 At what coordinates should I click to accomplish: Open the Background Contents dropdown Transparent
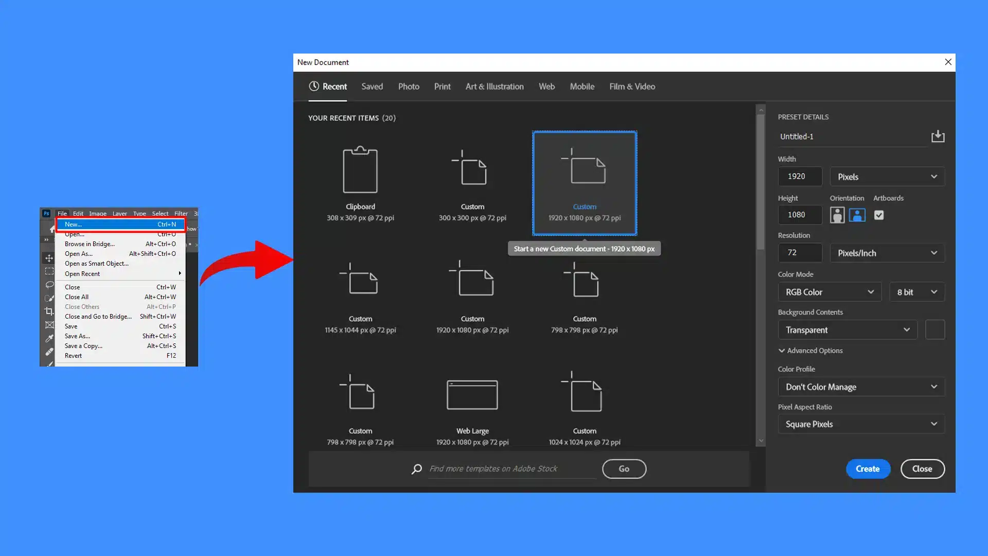tap(848, 330)
